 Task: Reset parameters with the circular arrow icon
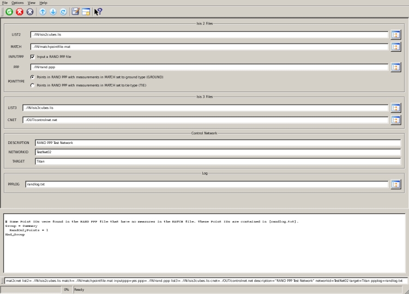[x=63, y=11]
